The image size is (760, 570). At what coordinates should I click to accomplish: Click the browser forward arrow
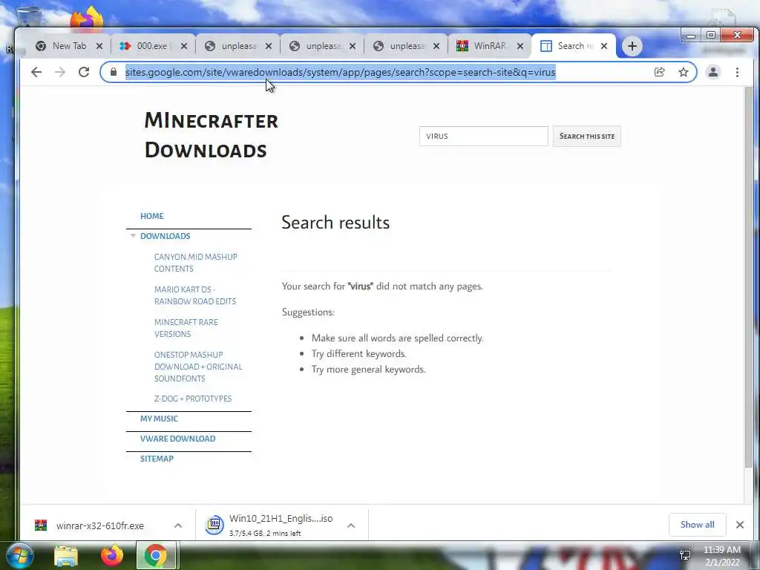(x=60, y=72)
